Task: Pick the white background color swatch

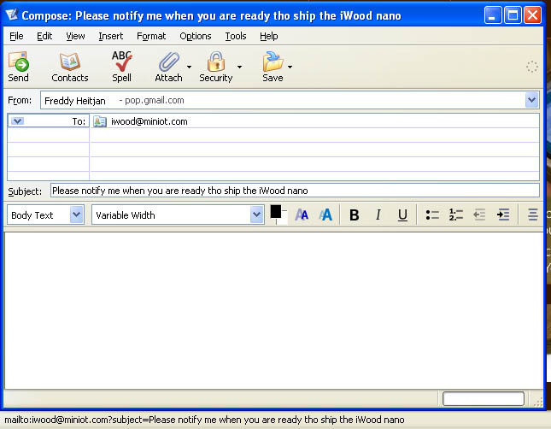Action: 284,219
